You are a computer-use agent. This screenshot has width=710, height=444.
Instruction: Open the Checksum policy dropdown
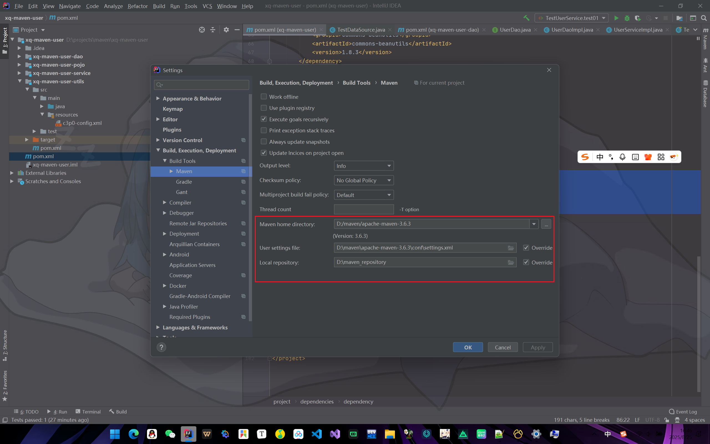click(364, 180)
